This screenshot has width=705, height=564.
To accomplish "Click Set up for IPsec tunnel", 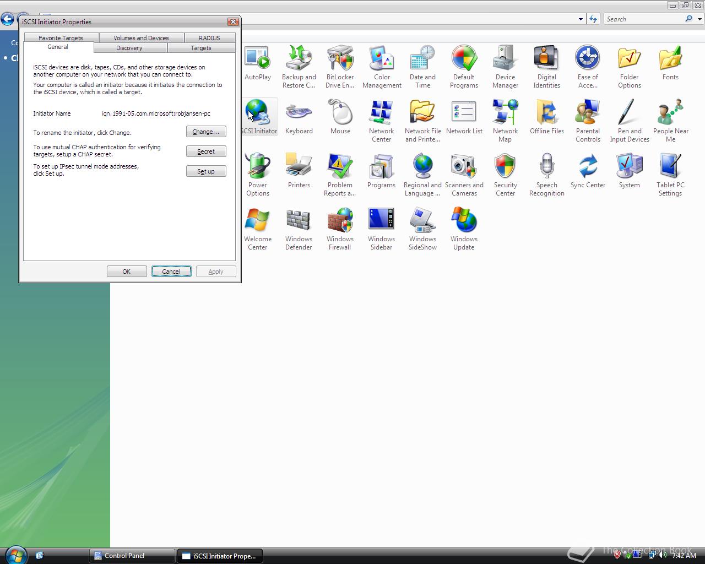I will [206, 171].
